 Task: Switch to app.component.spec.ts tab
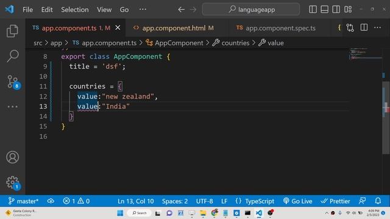pos(279,28)
